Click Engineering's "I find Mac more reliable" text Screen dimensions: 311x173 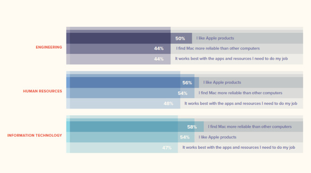tap(218, 48)
